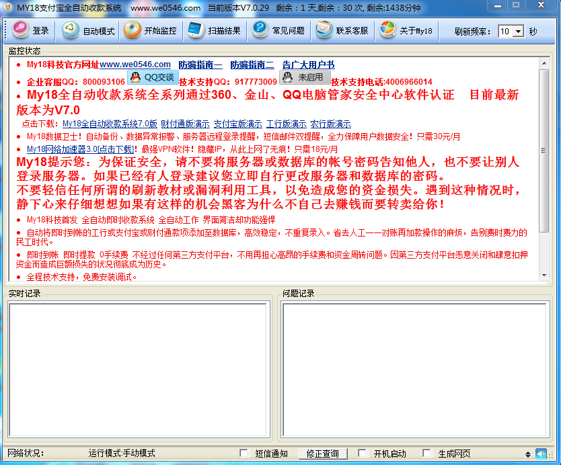This screenshot has height=465, width=561.
Task: Open FAQ using the question mark icon
Action: pyautogui.click(x=260, y=30)
